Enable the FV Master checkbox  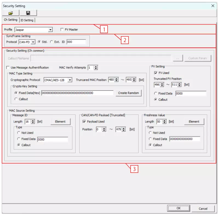pyautogui.click(x=62, y=29)
